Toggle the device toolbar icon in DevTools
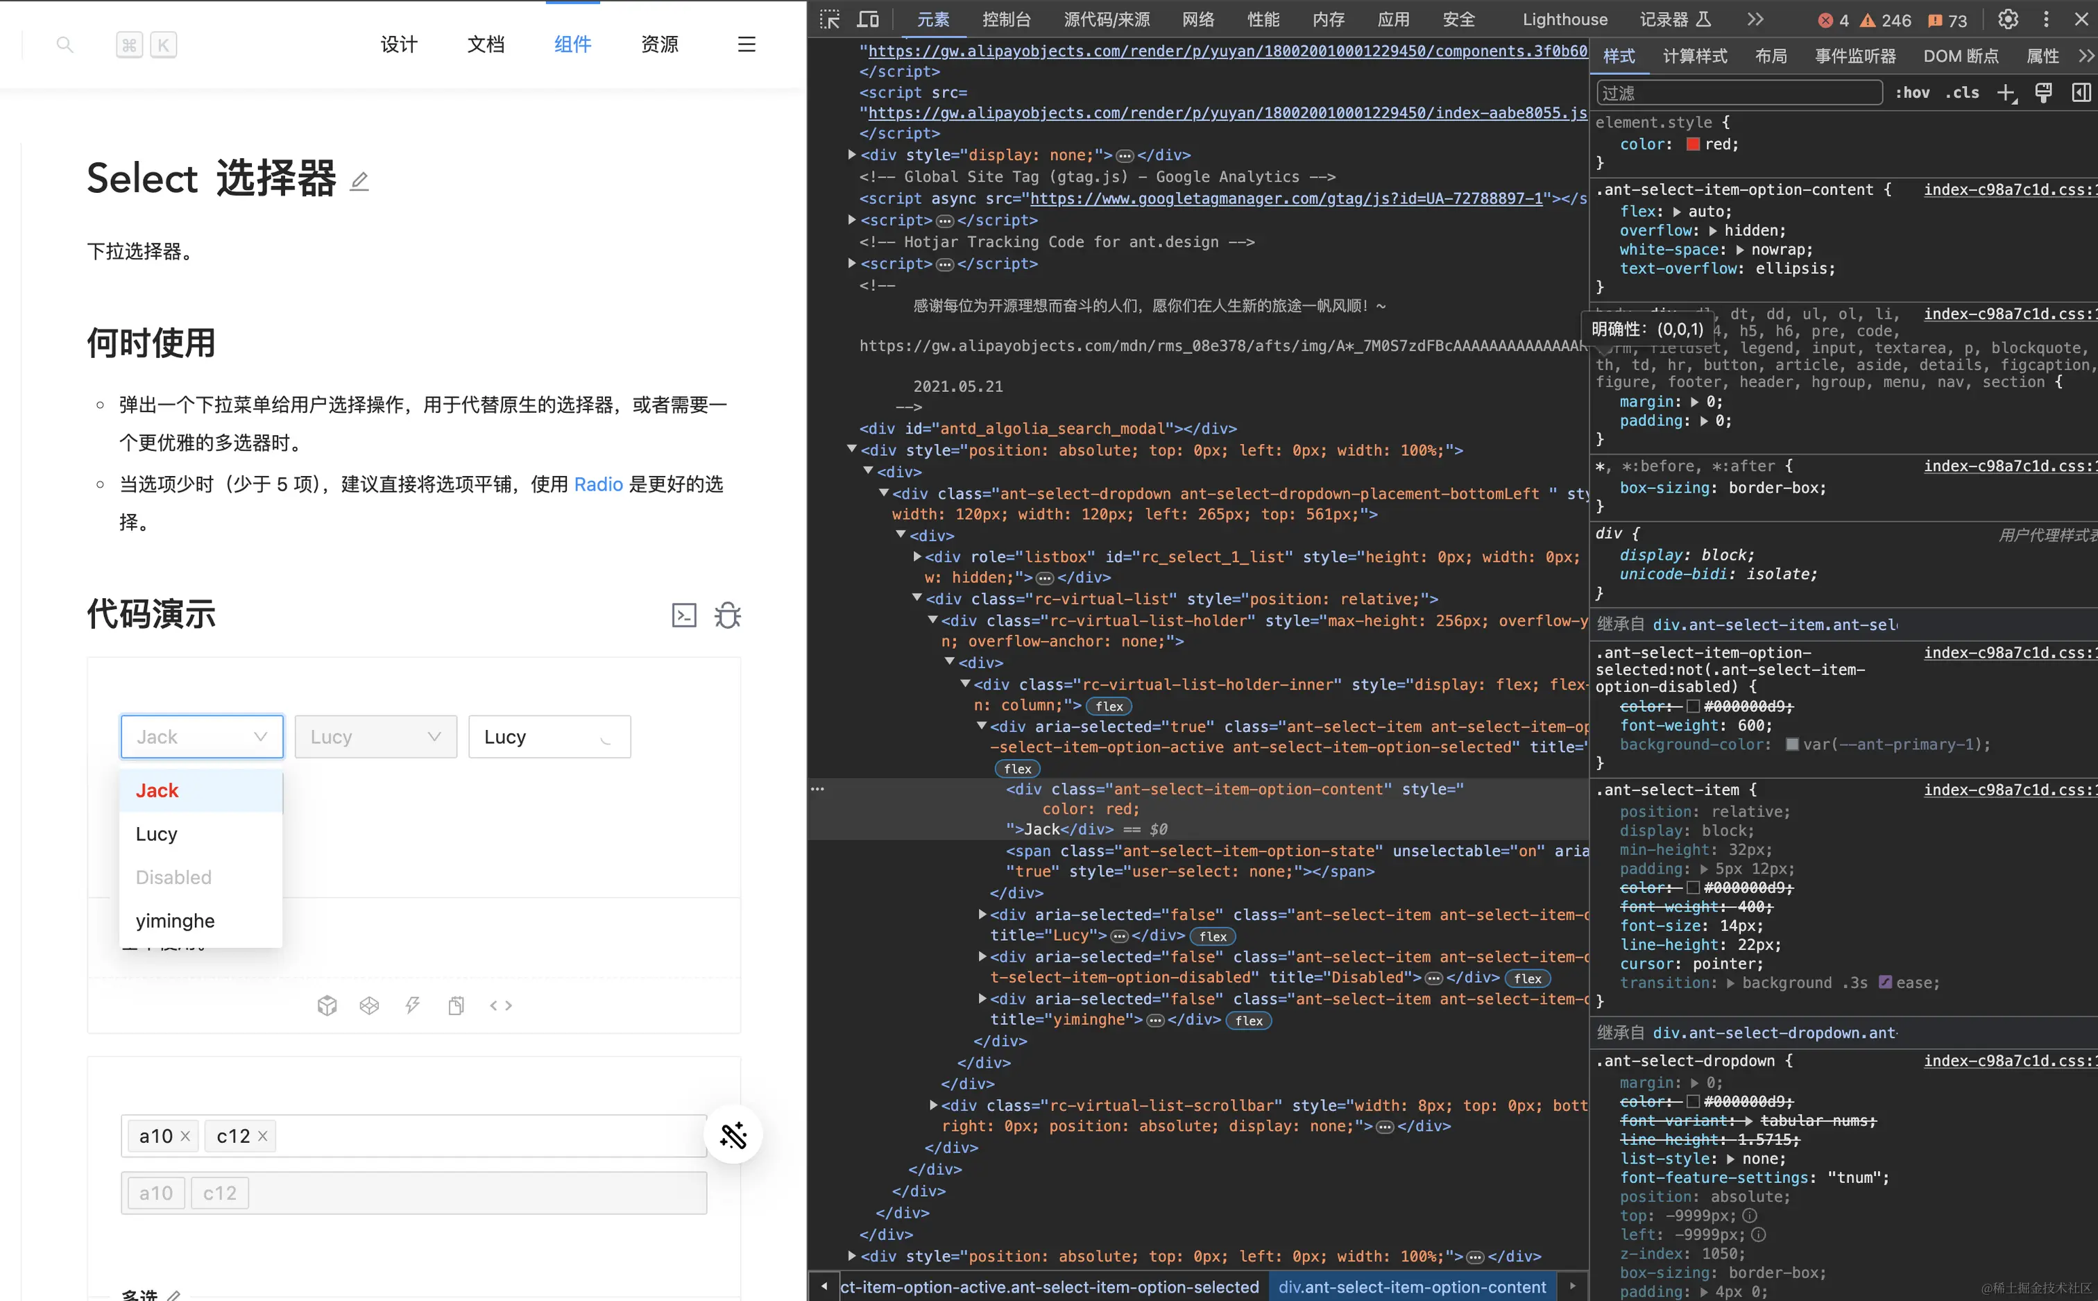Image resolution: width=2098 pixels, height=1301 pixels. [869, 19]
